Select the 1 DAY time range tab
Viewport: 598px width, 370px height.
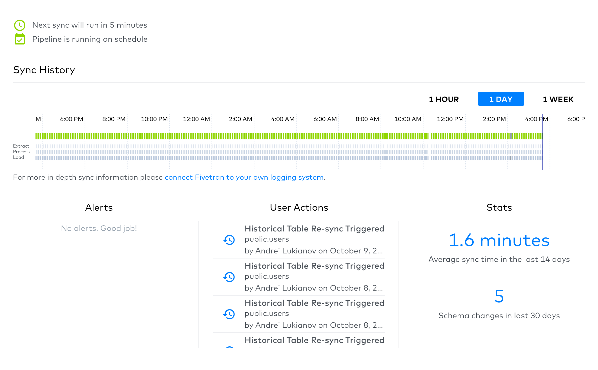(501, 99)
